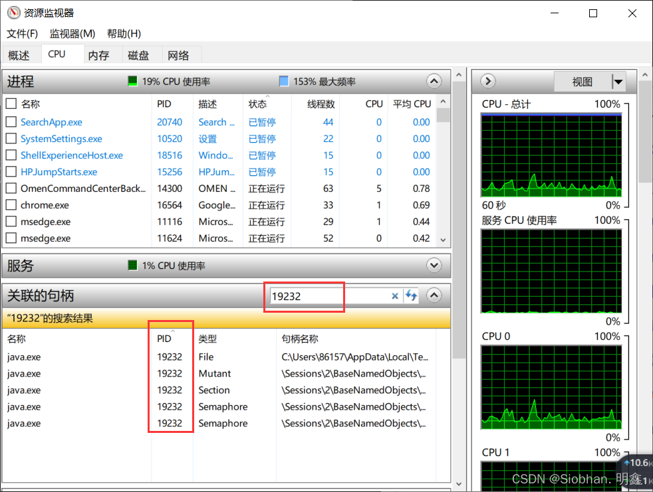Click scroll-down arrow of process list scrollbar
653x492 pixels.
click(443, 240)
